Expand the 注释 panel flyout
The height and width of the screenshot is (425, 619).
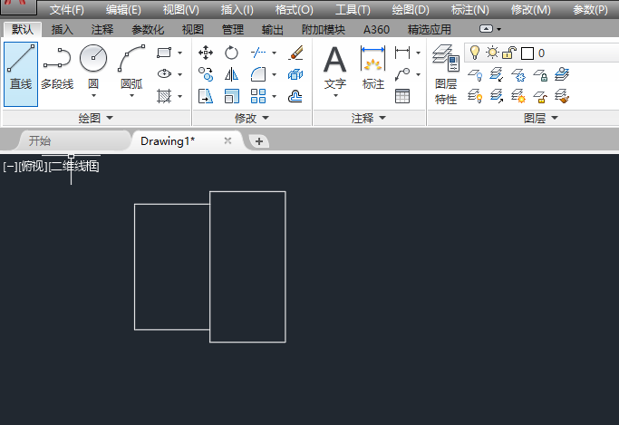pos(369,118)
